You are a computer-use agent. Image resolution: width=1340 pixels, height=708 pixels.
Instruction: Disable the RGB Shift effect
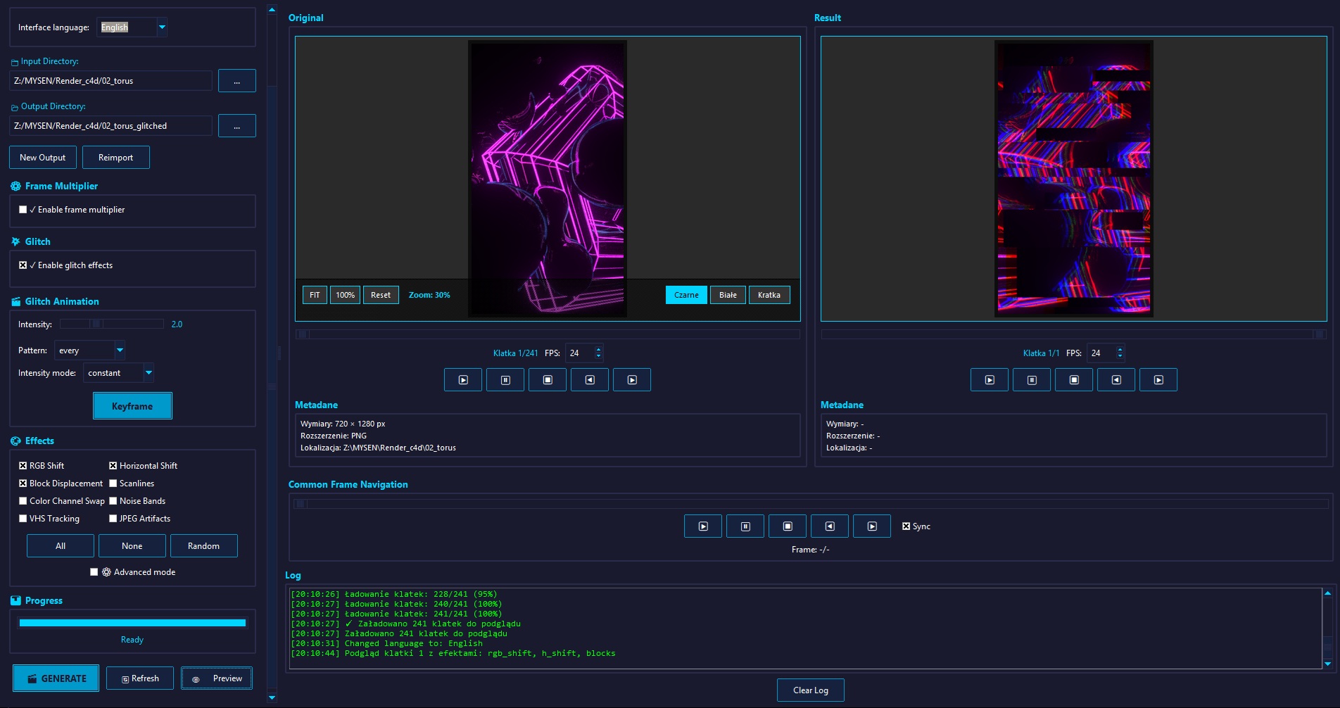pyautogui.click(x=23, y=465)
